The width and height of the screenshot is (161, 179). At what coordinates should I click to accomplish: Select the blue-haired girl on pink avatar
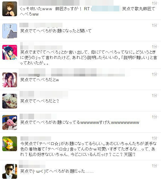(10, 52)
